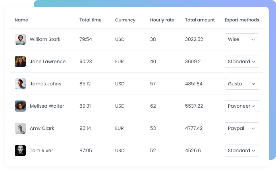Select the Hourly rate column header
This screenshot has height=172, width=276.
point(162,20)
